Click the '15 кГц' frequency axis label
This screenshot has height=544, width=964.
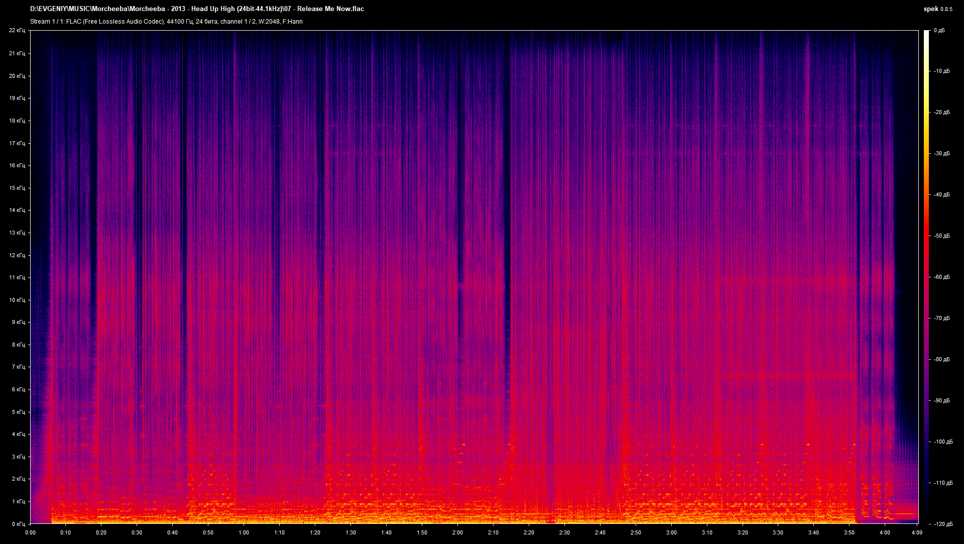coord(17,188)
